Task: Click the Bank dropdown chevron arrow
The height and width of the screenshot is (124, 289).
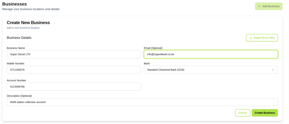Action: point(273,70)
